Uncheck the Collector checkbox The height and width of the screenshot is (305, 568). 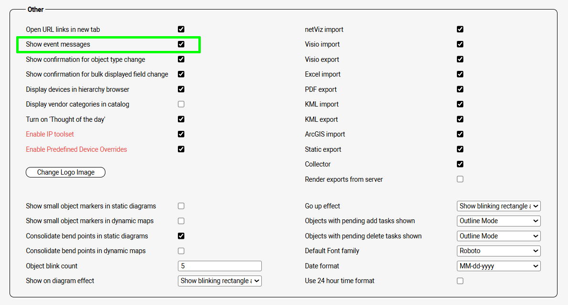[x=460, y=164]
